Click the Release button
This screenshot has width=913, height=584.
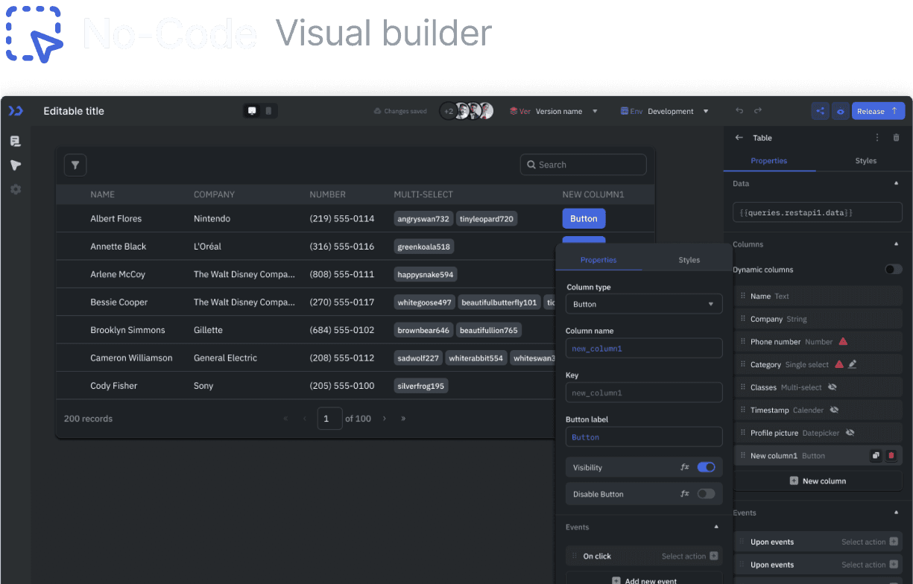coord(877,111)
